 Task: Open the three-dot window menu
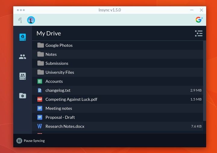21,10
